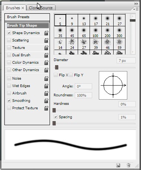The width and height of the screenshot is (141, 170).
Task: Toggle the lock icon for Shape Dynamics
Action: [x=46, y=33]
